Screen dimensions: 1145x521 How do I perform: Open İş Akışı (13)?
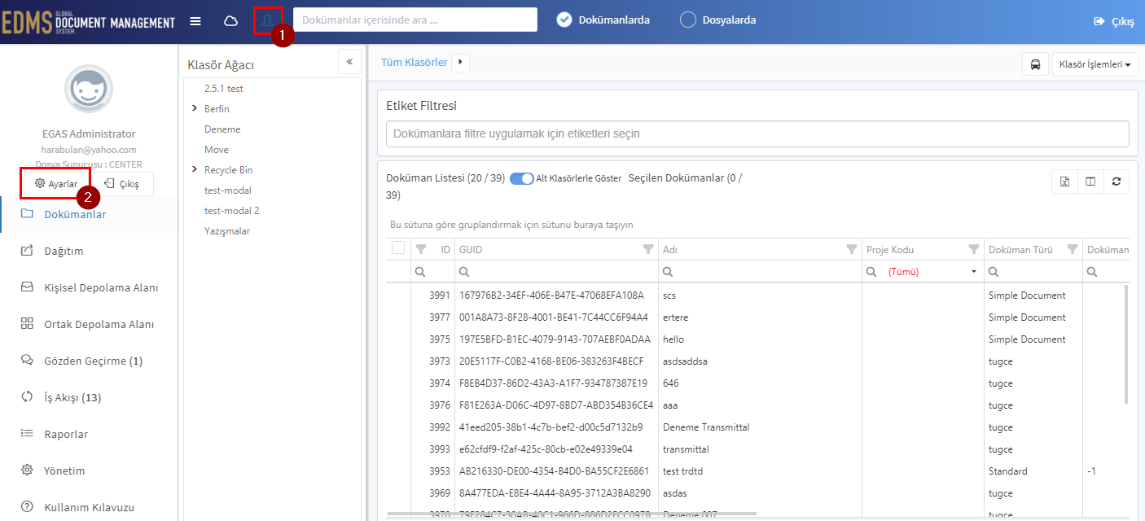89,397
